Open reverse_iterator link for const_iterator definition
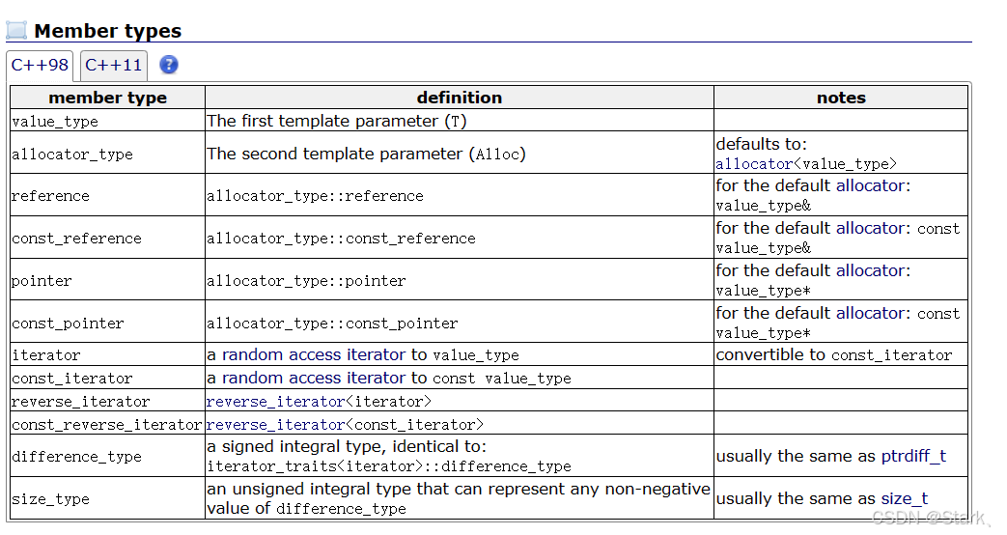 coord(275,425)
